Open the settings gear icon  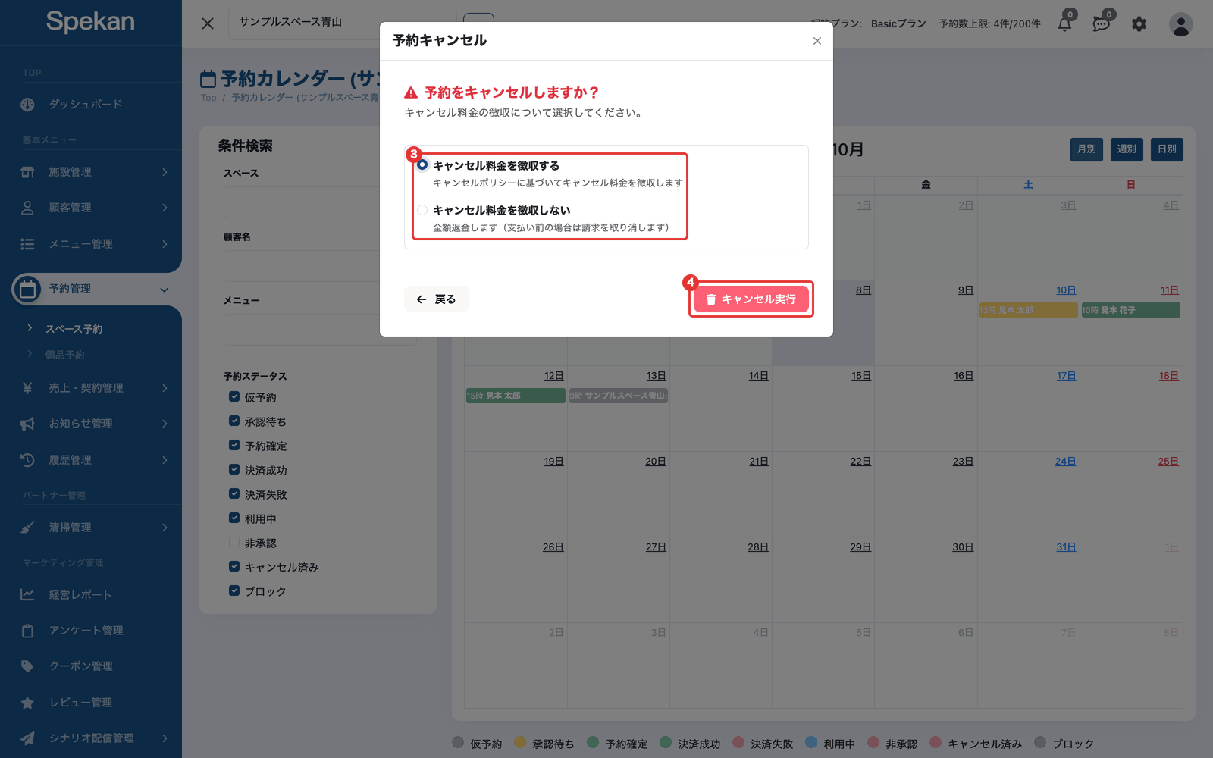[1139, 24]
